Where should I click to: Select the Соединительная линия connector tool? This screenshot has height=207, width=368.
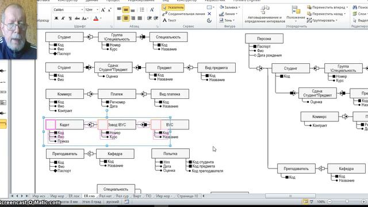pyautogui.click(x=183, y=14)
